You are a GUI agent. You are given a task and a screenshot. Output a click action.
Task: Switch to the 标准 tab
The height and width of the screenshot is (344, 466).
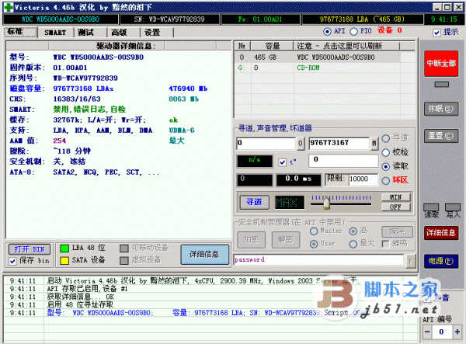tap(20, 32)
